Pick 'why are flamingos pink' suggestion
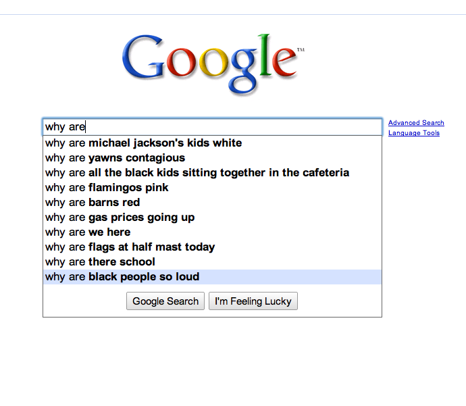466x406 pixels. pos(107,188)
